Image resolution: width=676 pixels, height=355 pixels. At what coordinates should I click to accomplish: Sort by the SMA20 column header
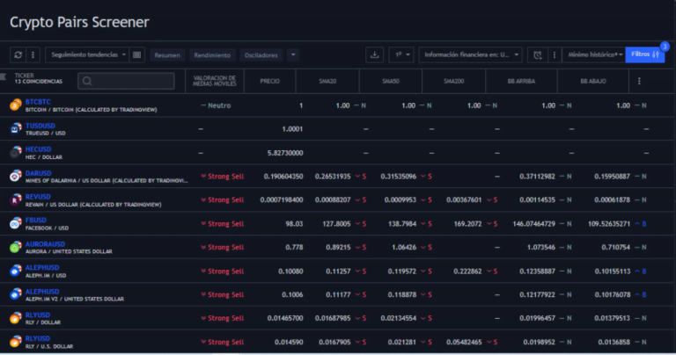tap(327, 81)
